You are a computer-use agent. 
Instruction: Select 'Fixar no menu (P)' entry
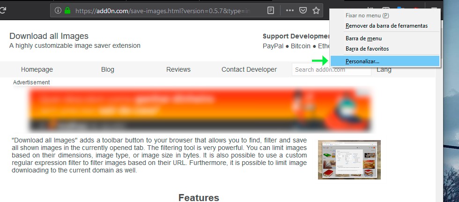(x=385, y=15)
